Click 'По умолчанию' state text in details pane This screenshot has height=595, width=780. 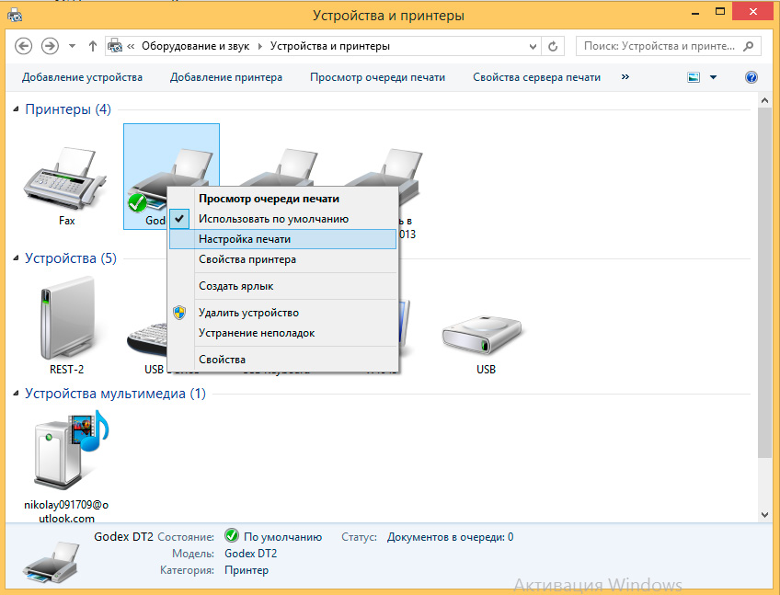coord(282,537)
